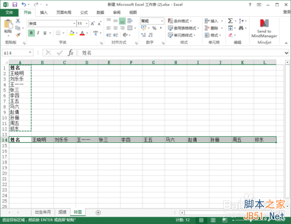Apply percent style format
The width and height of the screenshot is (291, 224).
coord(154,28)
